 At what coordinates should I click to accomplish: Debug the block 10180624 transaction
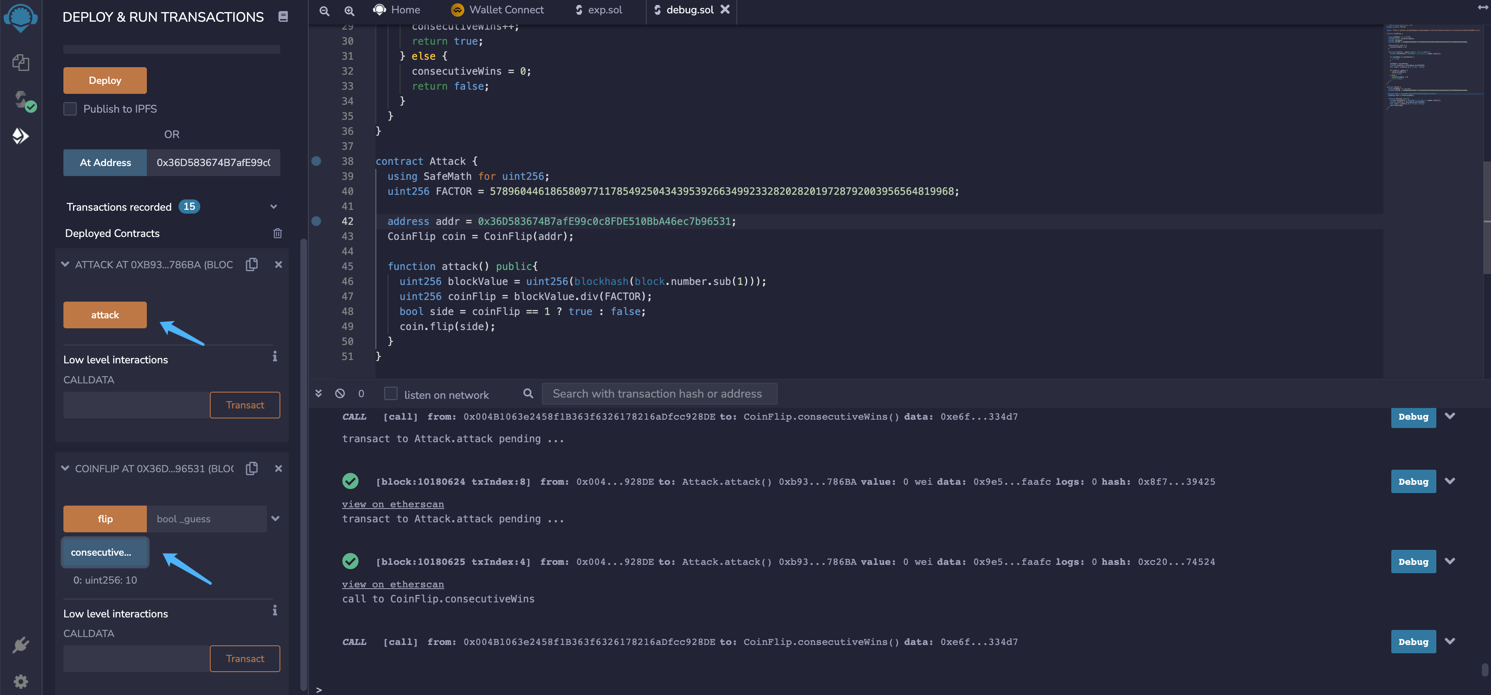point(1413,481)
